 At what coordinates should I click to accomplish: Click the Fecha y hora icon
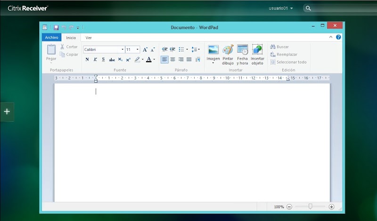coord(242,50)
